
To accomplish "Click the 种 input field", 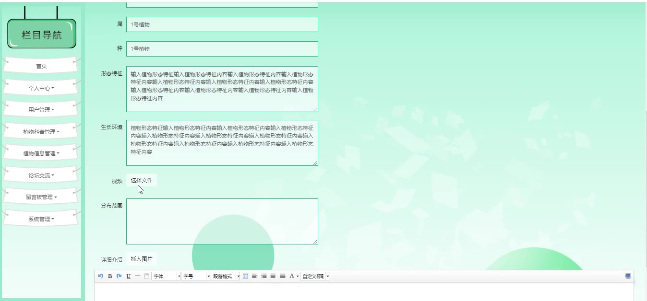I will (x=222, y=49).
